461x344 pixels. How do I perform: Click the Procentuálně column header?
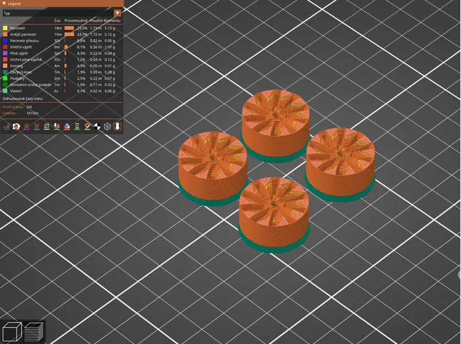click(76, 20)
